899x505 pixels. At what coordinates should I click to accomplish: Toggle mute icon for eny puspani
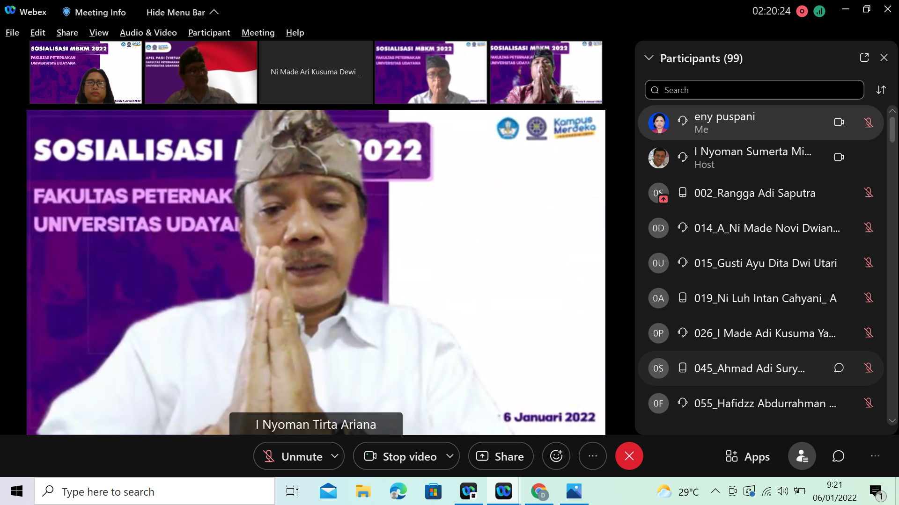[869, 123]
